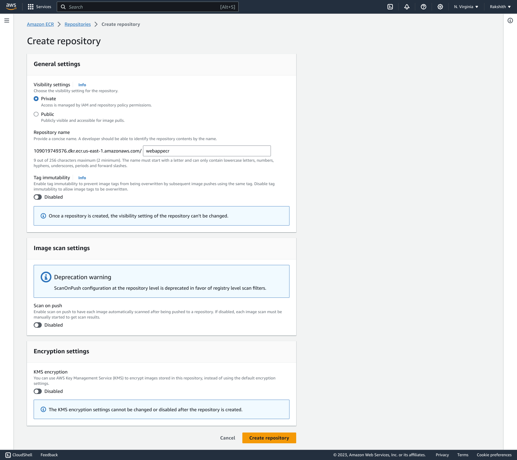Click the Cancel button
The width and height of the screenshot is (517, 460).
point(228,438)
